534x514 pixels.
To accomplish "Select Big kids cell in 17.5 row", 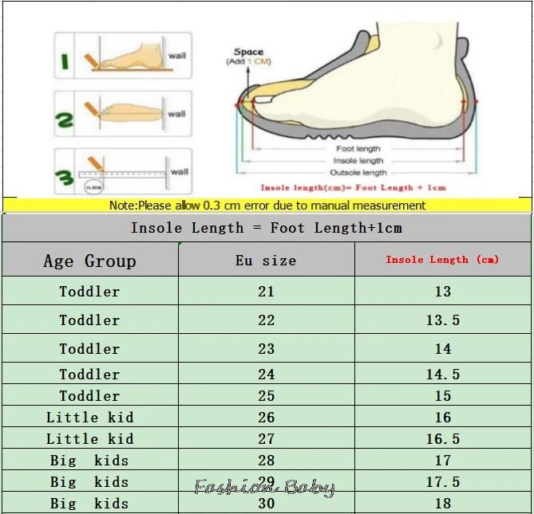I will [90, 481].
